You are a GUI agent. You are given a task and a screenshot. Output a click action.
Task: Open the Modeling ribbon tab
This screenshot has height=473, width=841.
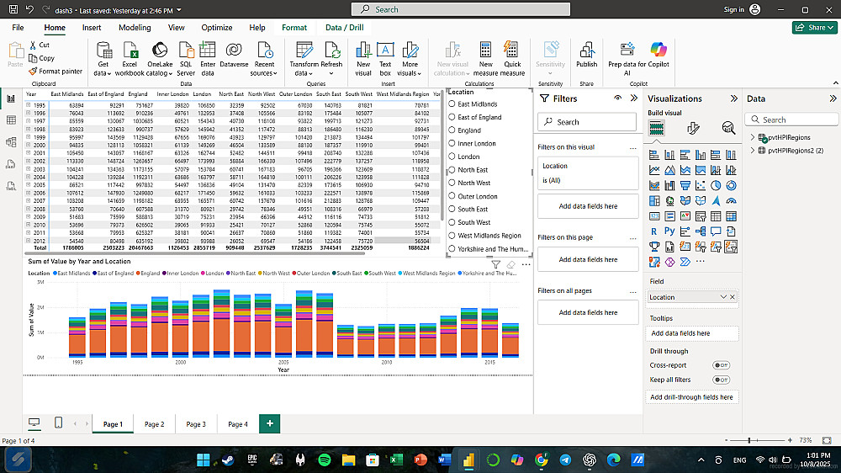pos(135,28)
